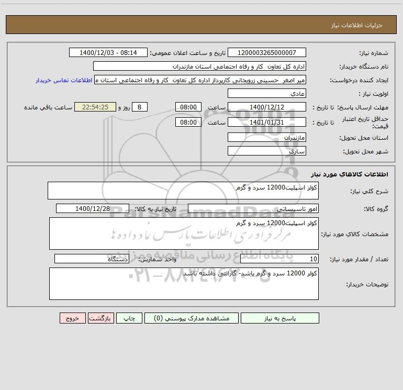Click the delivery city field 'ساری'
The width and height of the screenshot is (403, 390).
[x=267, y=151]
